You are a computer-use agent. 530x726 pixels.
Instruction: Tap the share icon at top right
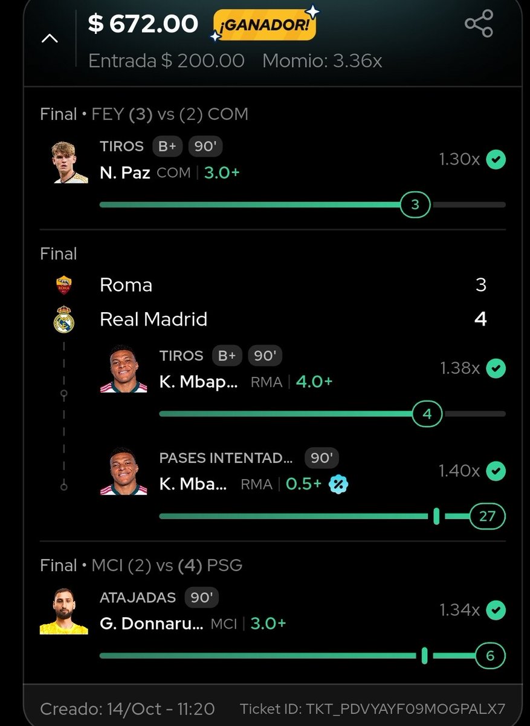point(479,24)
